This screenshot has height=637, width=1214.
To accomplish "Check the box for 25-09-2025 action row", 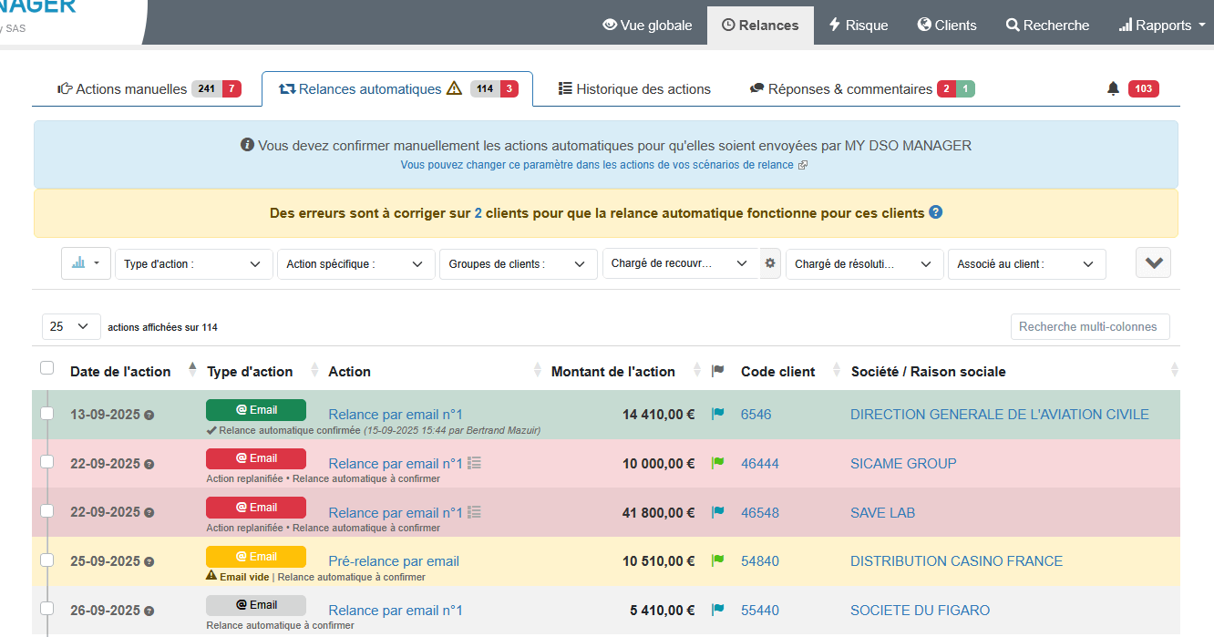I will [47, 560].
